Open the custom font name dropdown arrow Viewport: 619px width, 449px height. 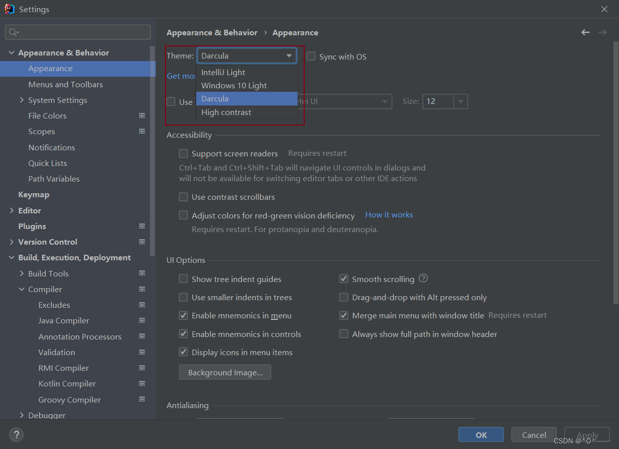(385, 101)
